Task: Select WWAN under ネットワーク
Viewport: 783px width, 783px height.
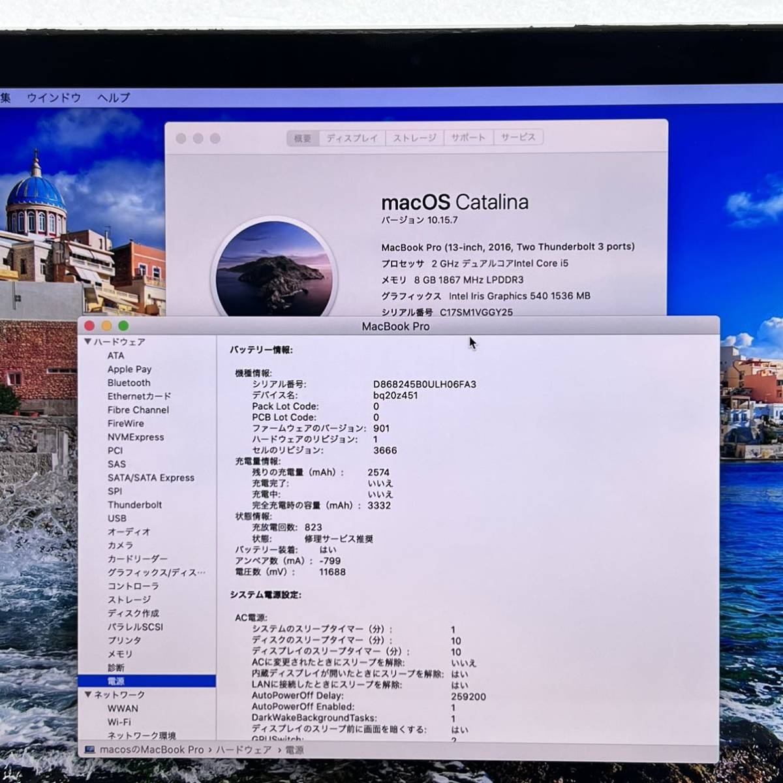Action: click(123, 709)
